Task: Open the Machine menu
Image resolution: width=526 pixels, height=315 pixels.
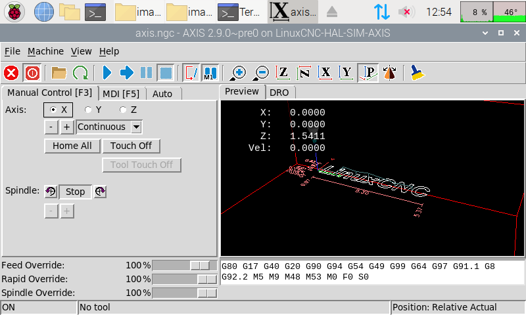Action: 45,51
